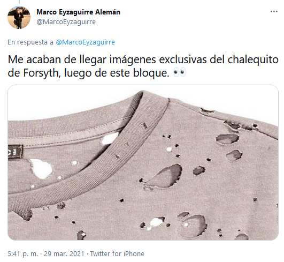This screenshot has width=284, height=262.
Task: Click the grey @MarcoEyzaguirre handle under name
Action: click(66, 22)
